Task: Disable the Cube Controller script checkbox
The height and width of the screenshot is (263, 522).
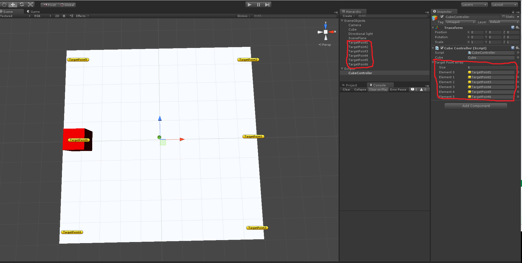Action: [442, 48]
